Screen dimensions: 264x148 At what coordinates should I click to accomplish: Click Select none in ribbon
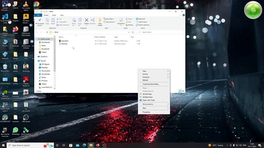point(141,22)
